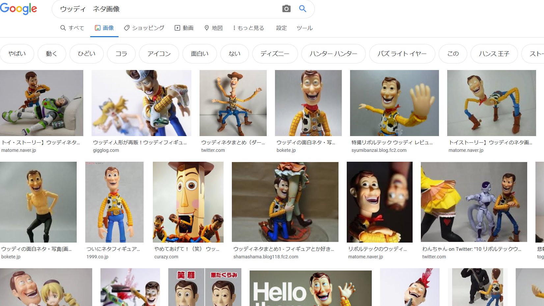Viewport: 544px width, 306px height.
Task: Click the syumibanzai.blog.fc2.com source text
Action: click(x=379, y=150)
